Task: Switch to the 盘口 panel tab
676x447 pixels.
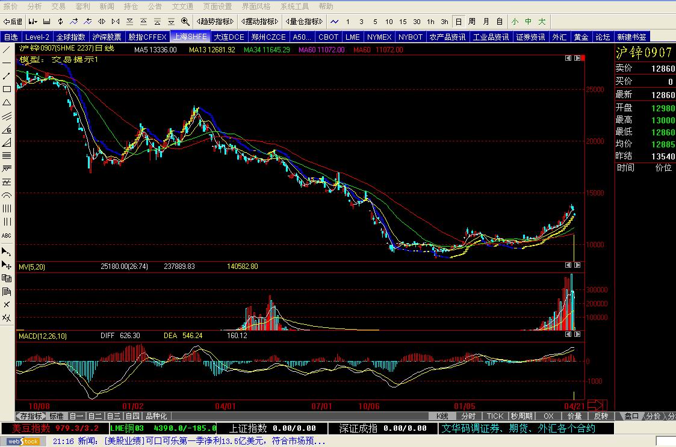Action: pyautogui.click(x=631, y=416)
